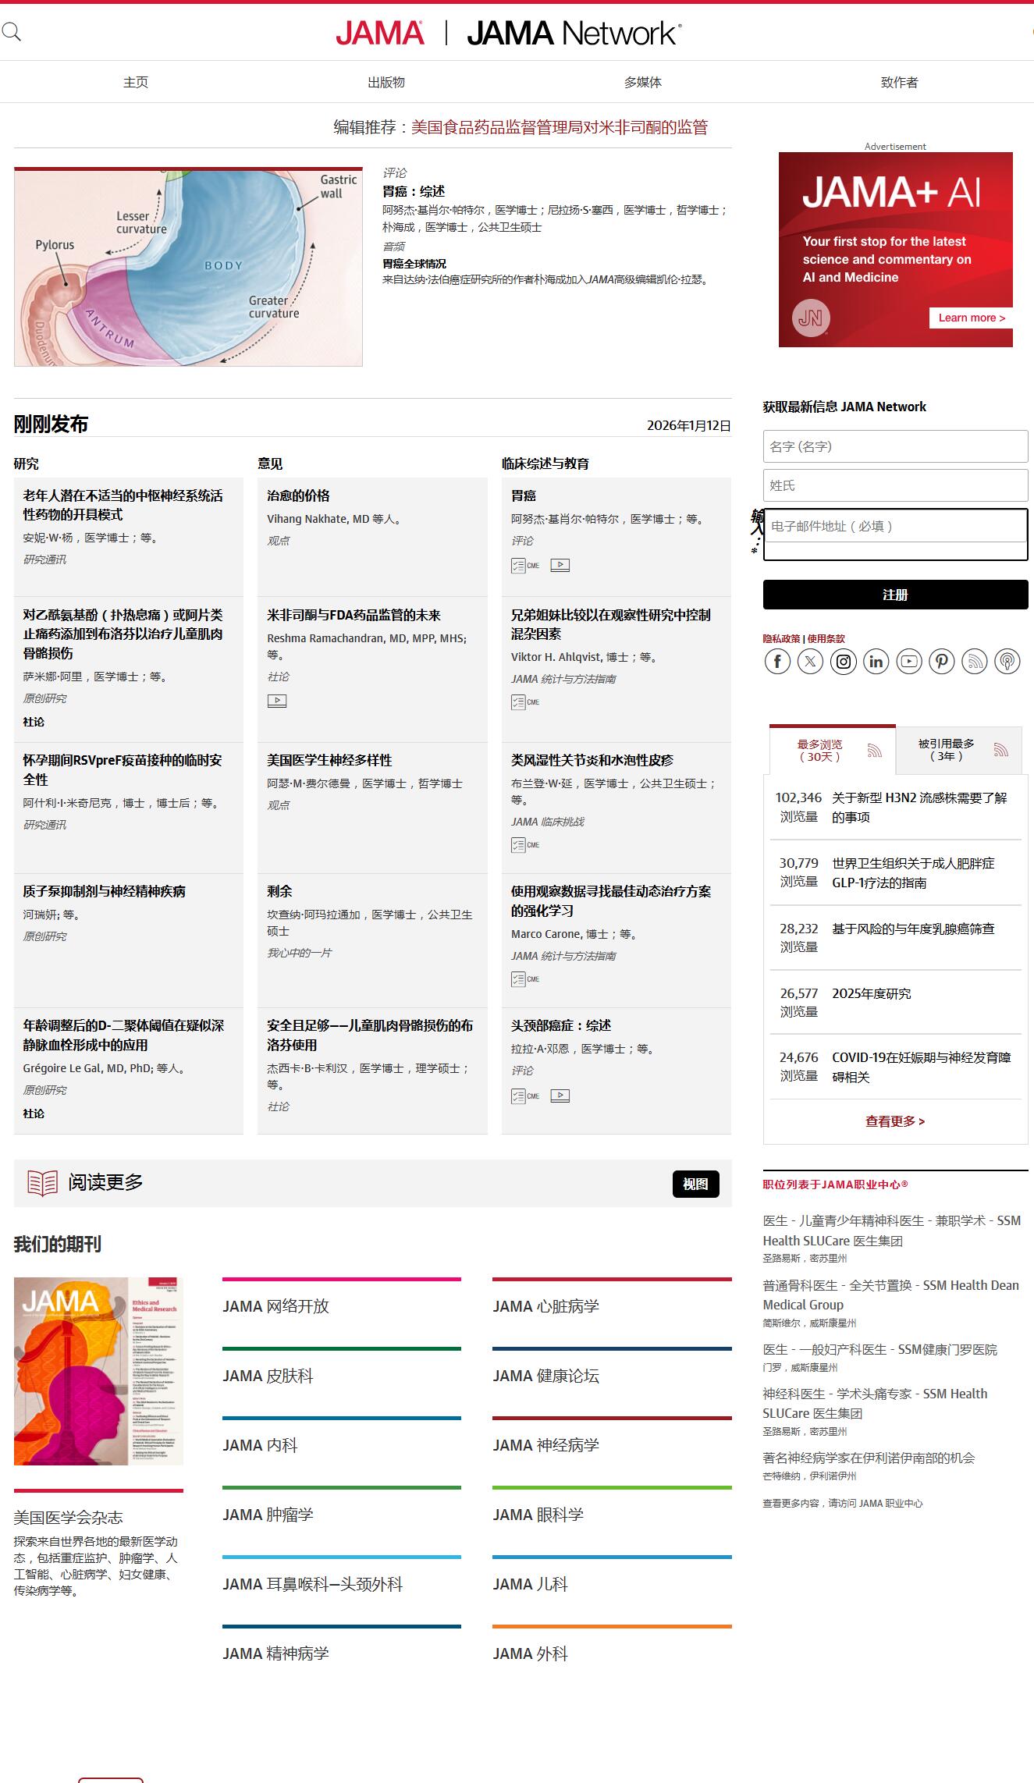Image resolution: width=1034 pixels, height=1783 pixels.
Task: Click the JAMA journal cover image
Action: point(98,1371)
